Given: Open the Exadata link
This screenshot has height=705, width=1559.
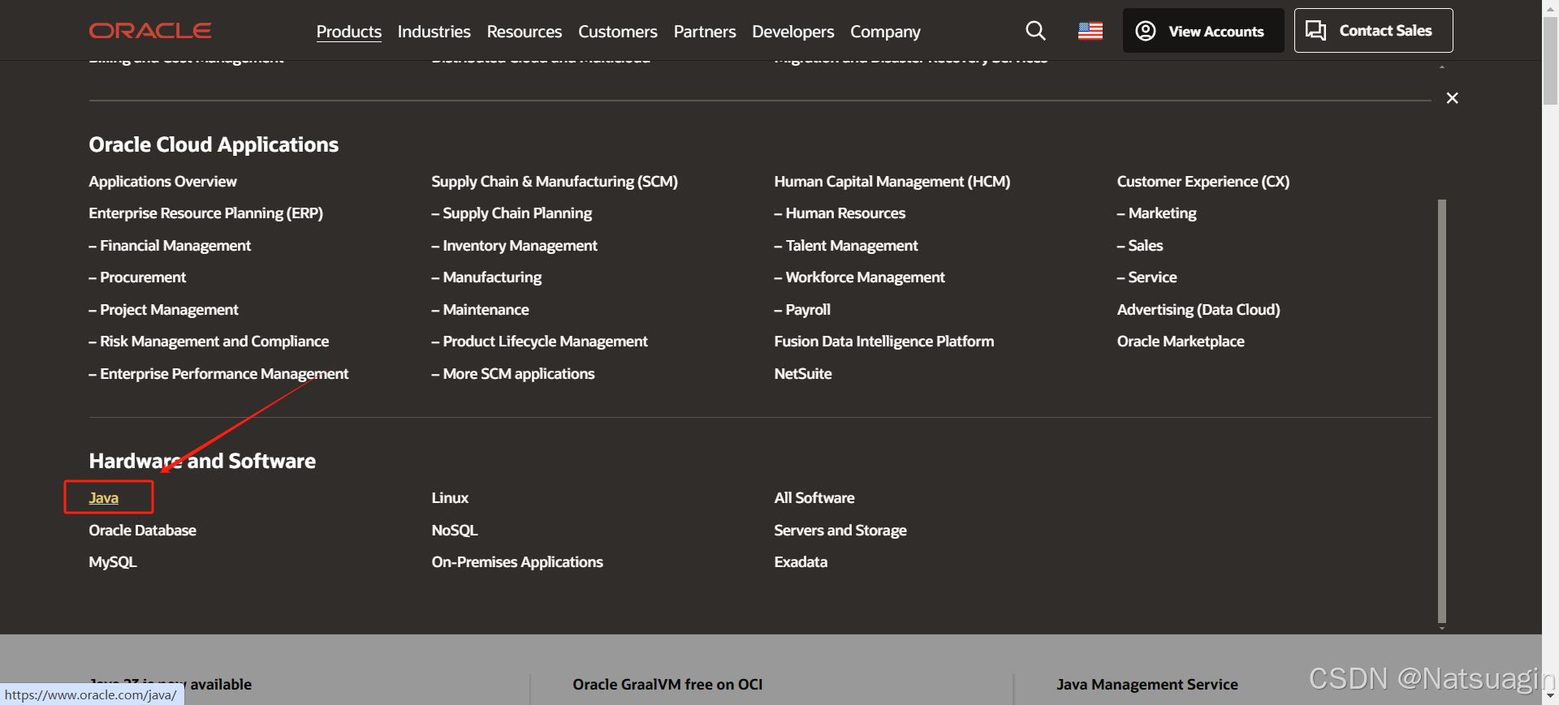Looking at the screenshot, I should pyautogui.click(x=801, y=561).
